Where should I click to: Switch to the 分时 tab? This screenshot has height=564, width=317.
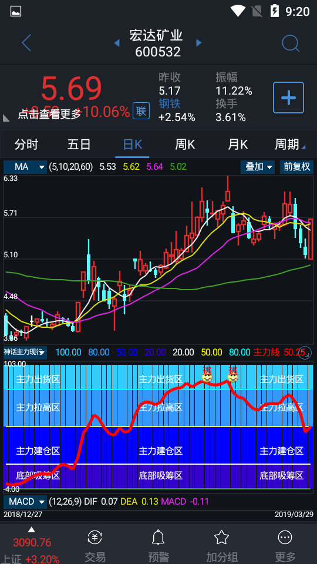(x=26, y=145)
